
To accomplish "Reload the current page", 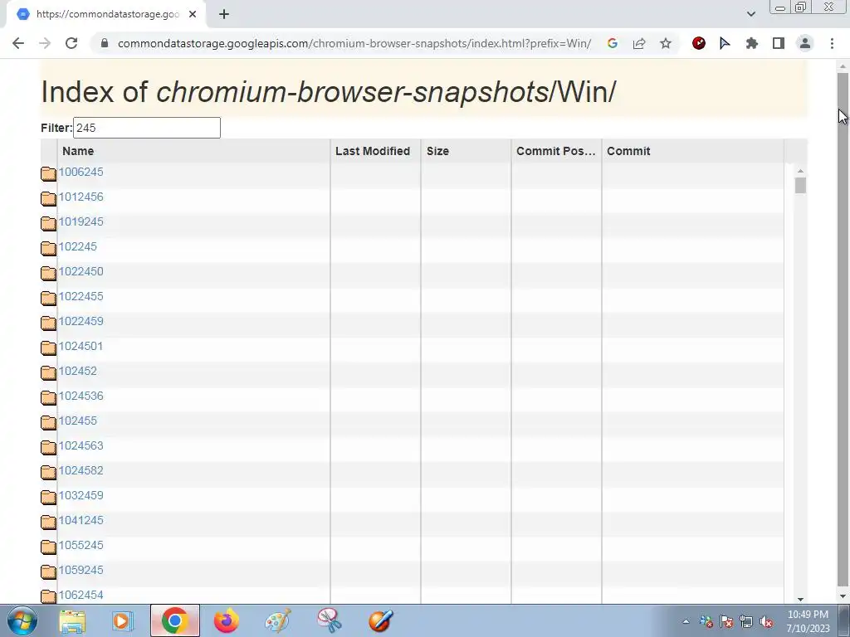I will point(71,43).
